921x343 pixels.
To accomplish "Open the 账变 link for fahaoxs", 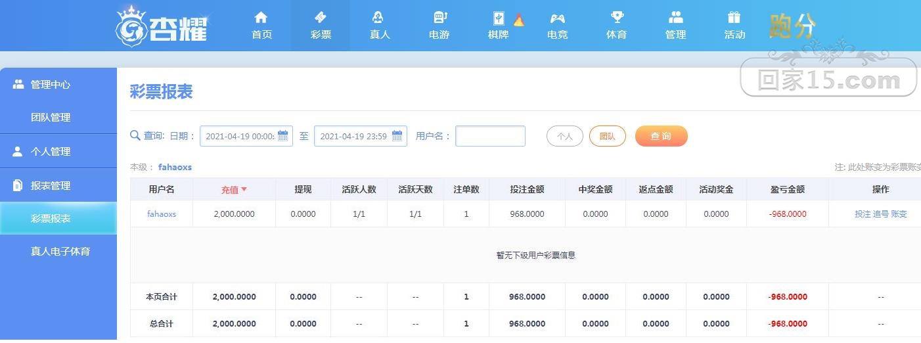I will point(899,214).
